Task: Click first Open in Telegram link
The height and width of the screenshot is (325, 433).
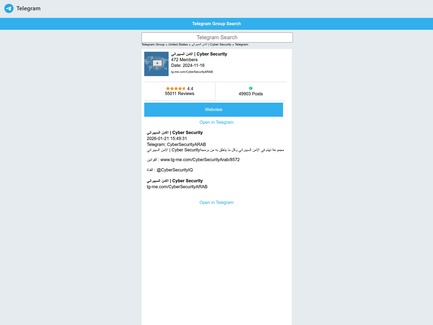Action: click(x=216, y=122)
